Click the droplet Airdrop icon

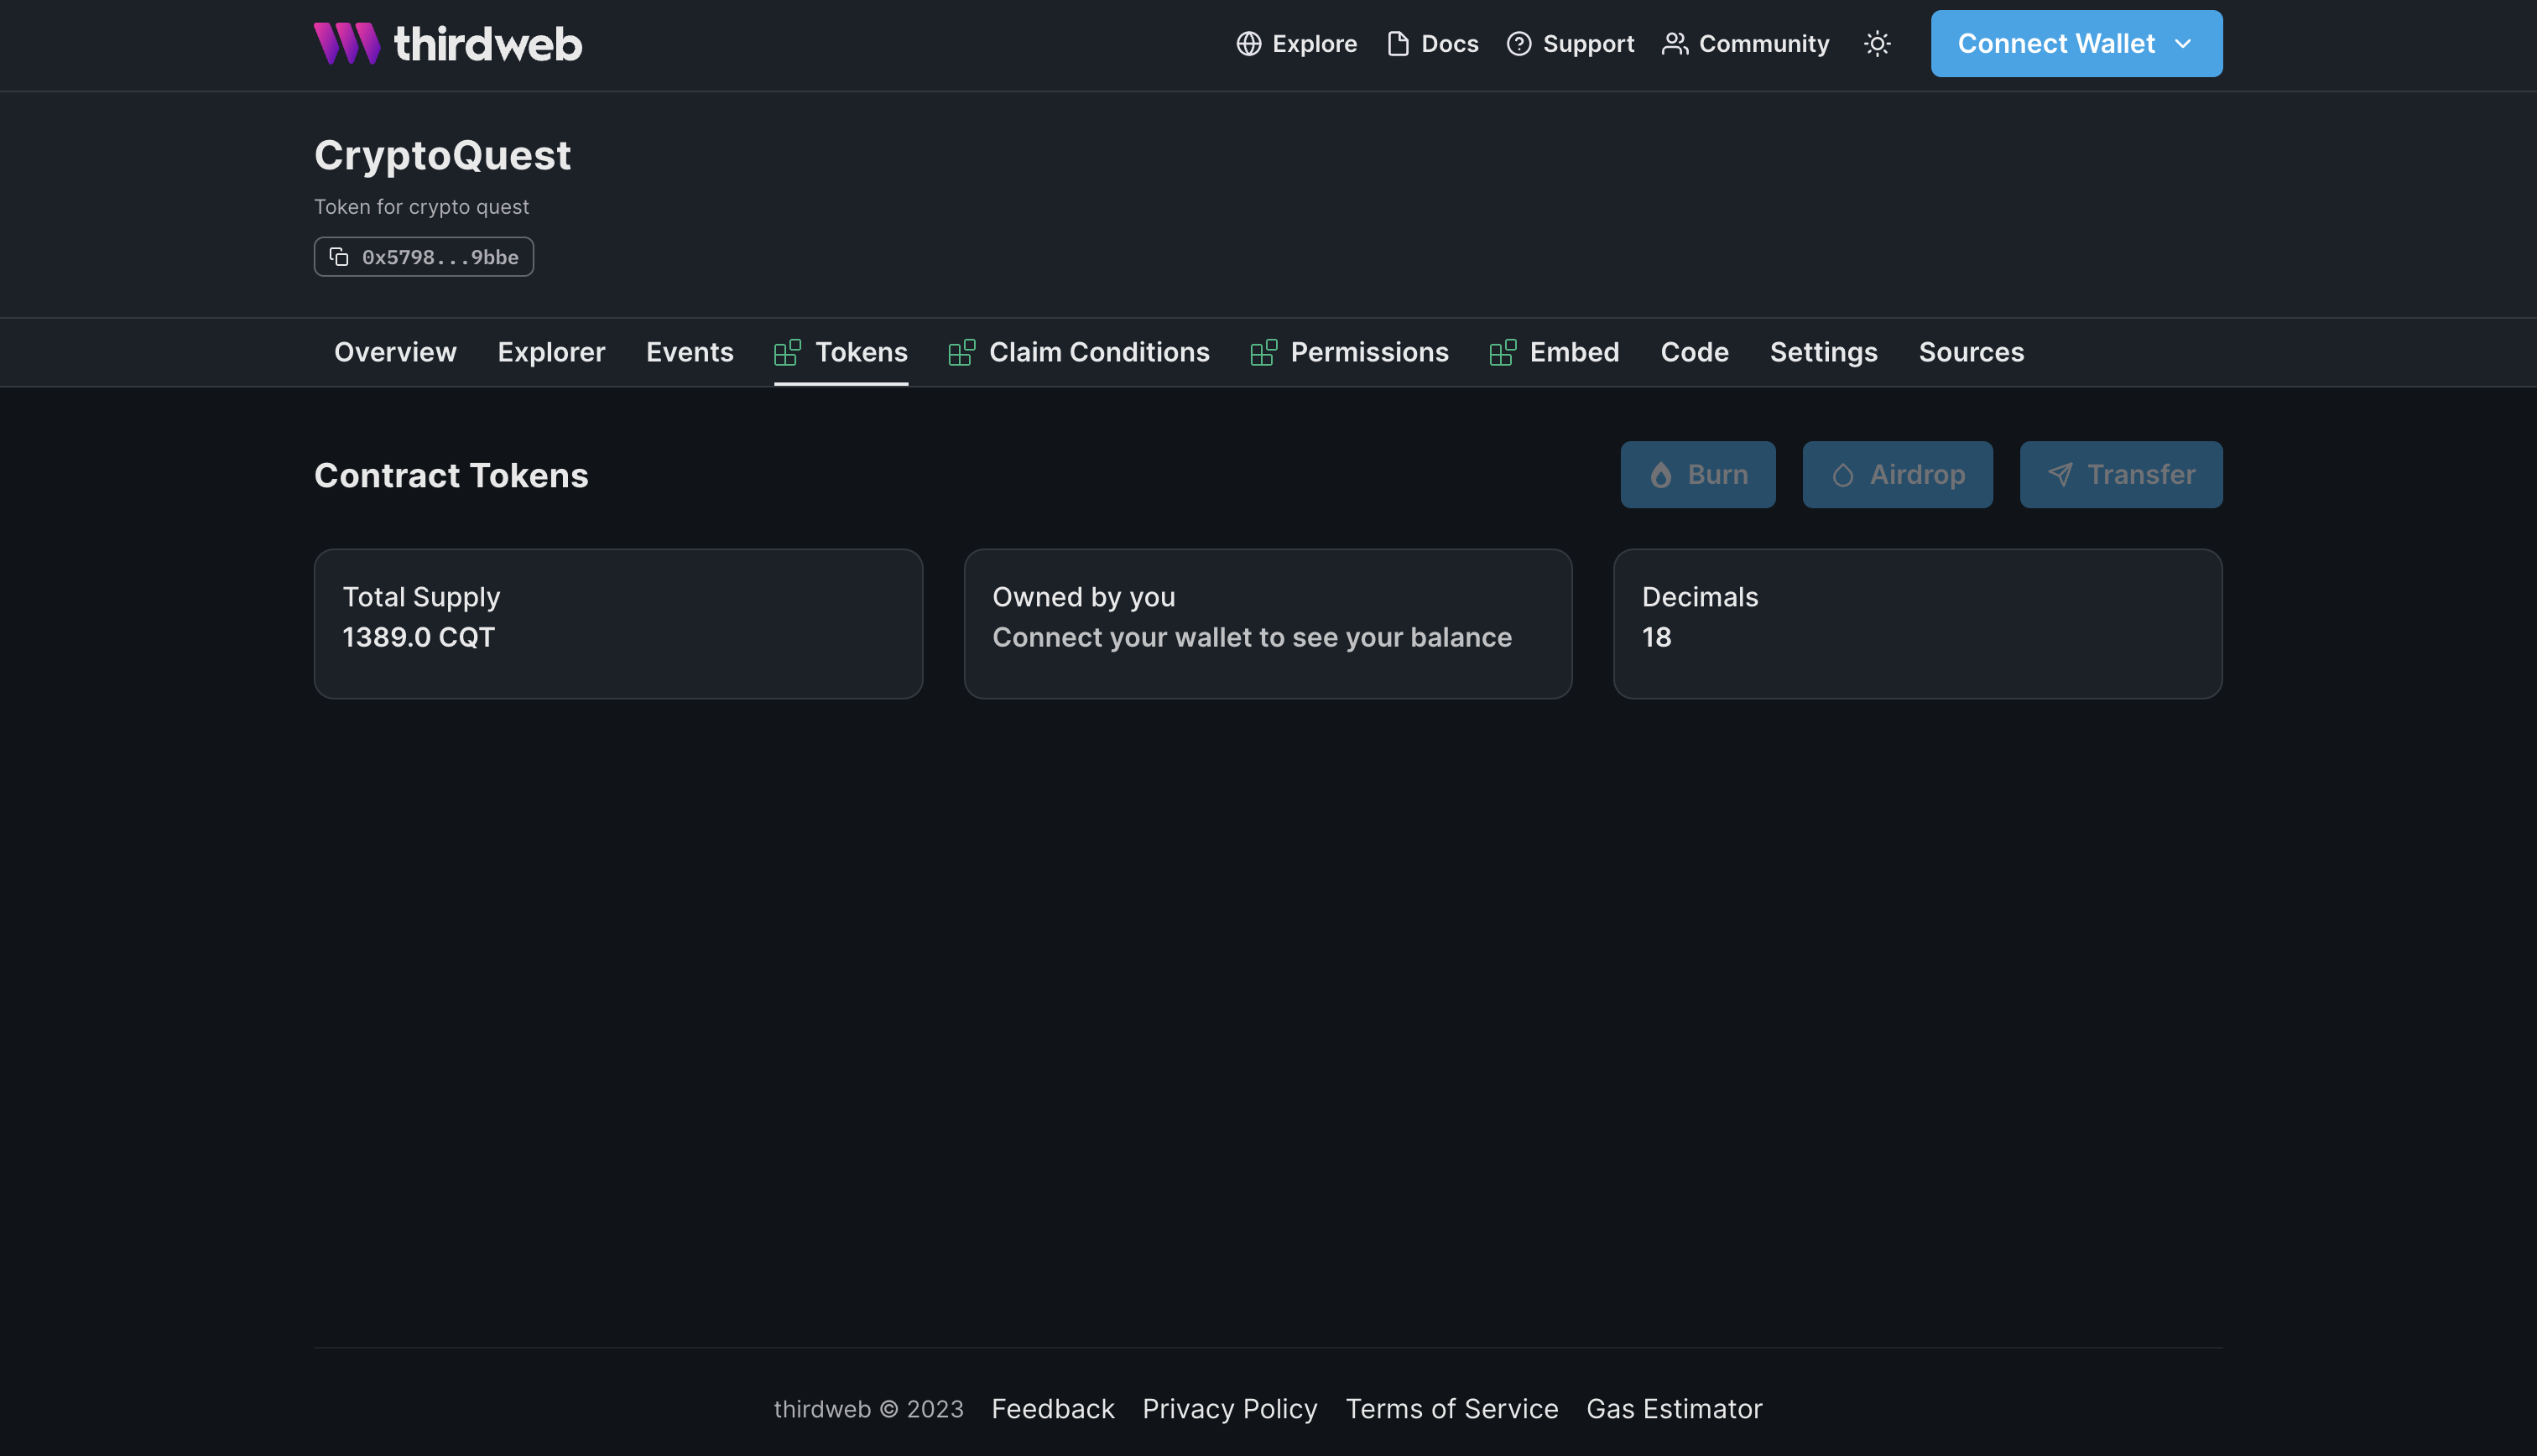tap(1842, 475)
